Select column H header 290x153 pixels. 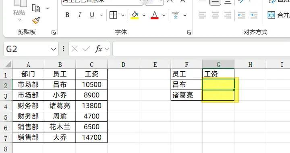250,64
